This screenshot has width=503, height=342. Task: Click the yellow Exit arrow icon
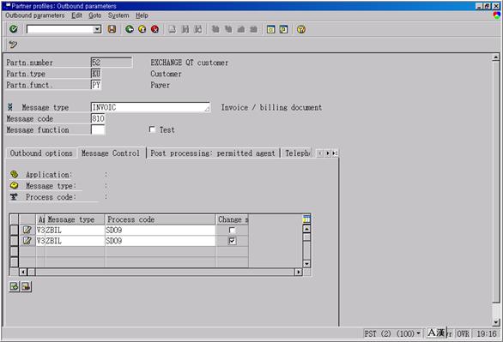coord(142,29)
